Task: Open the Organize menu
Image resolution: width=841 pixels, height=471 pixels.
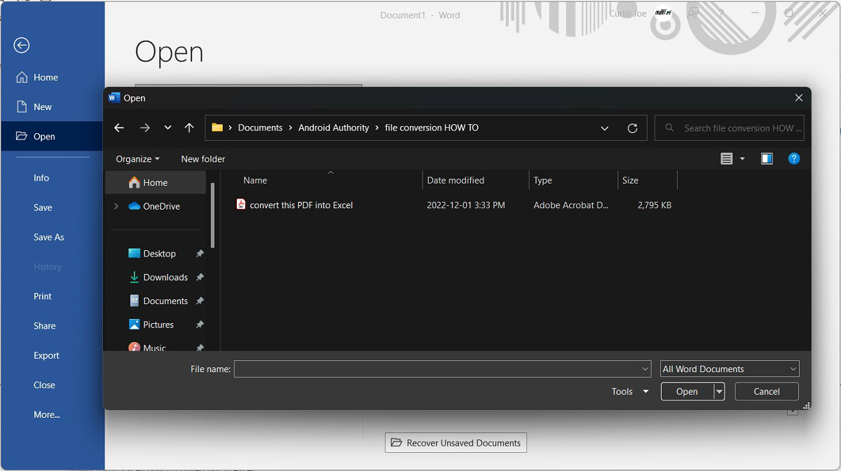Action: point(137,159)
